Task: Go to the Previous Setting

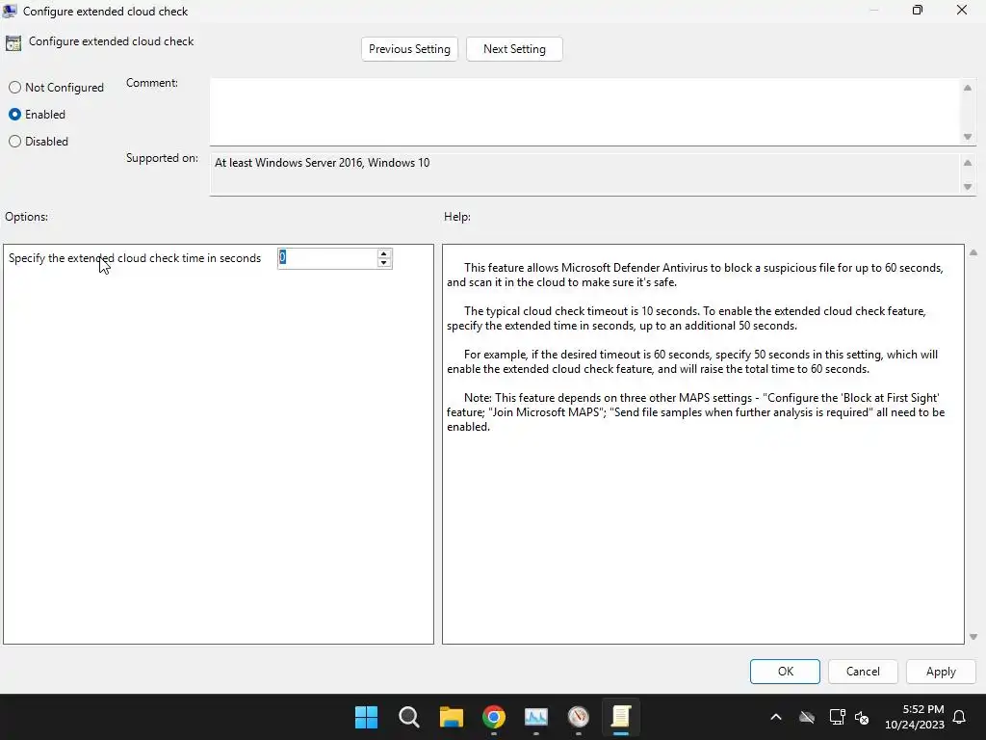Action: point(409,49)
